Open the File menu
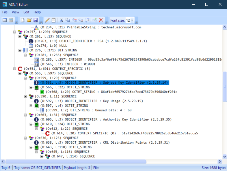Screen dimensions: 227x171 click(5, 12)
